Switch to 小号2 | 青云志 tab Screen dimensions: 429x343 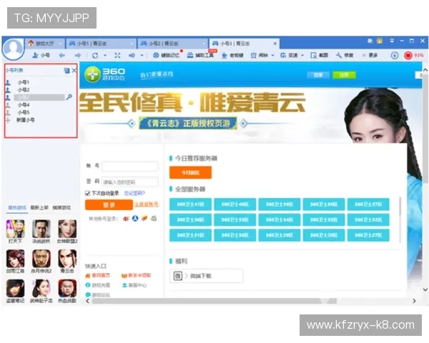[172, 44]
